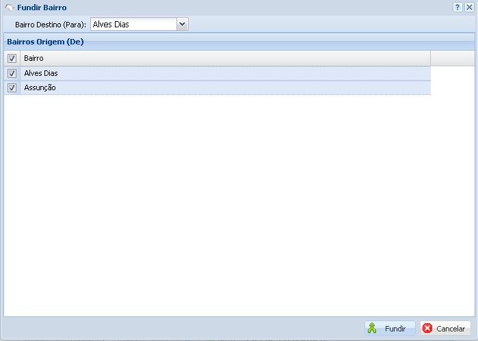Screen dimensions: 478x341
Task: Click the help question mark icon
Action: pyautogui.click(x=457, y=7)
